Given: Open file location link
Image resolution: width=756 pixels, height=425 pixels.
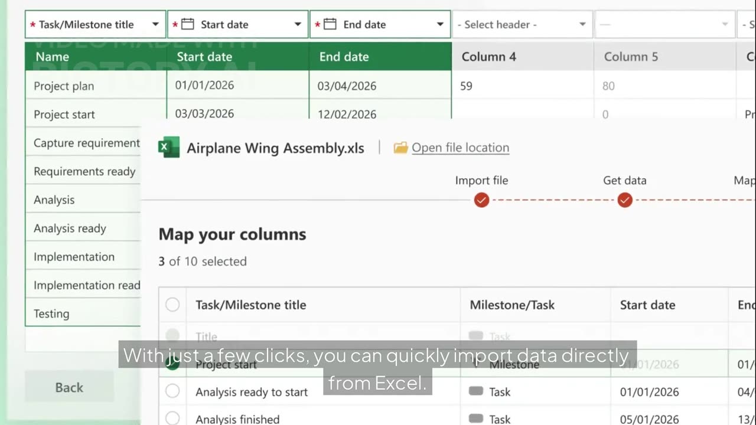Looking at the screenshot, I should tap(460, 148).
